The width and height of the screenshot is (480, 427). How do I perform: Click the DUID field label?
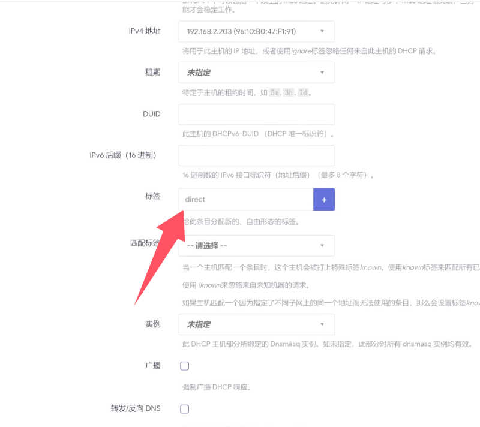pos(151,113)
